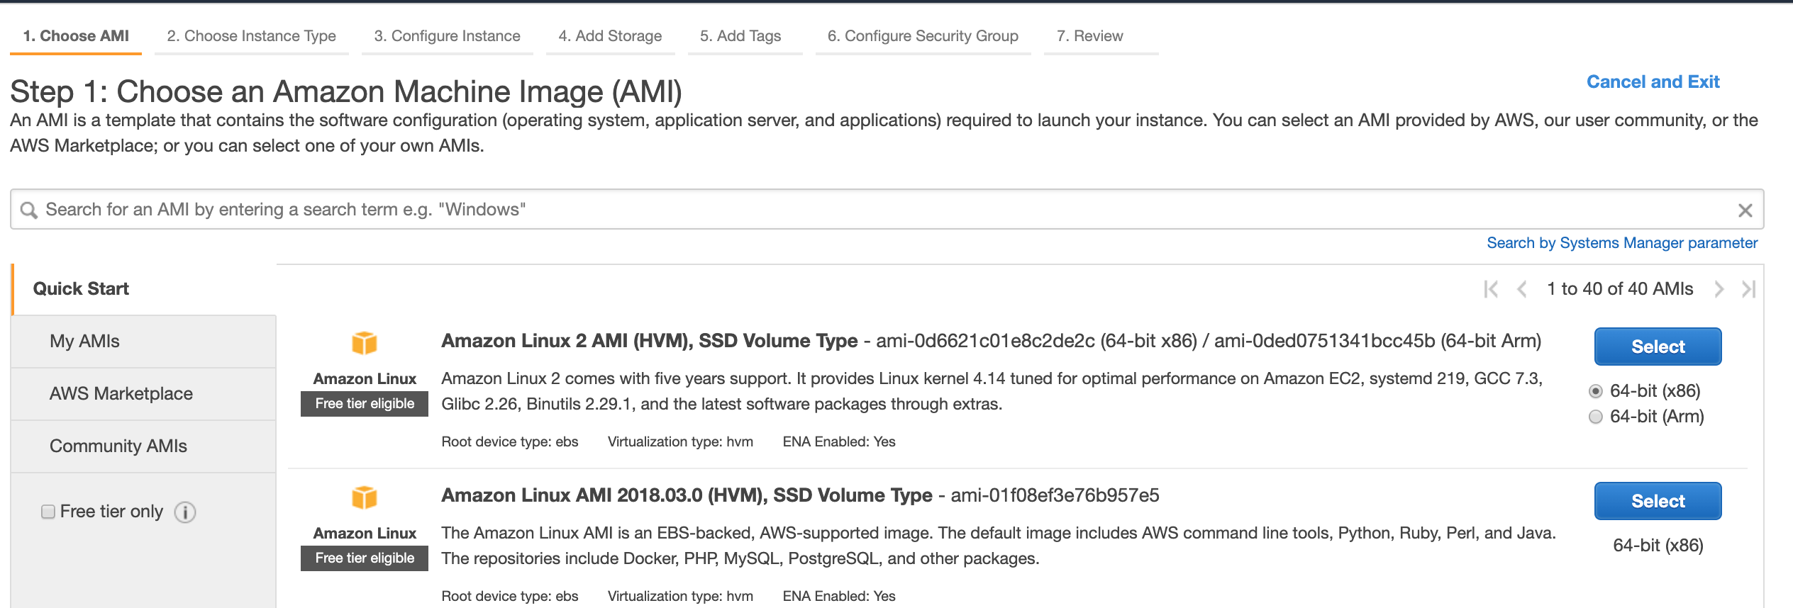1793x608 pixels.
Task: Enable the Free tier only checkbox
Action: (x=48, y=512)
